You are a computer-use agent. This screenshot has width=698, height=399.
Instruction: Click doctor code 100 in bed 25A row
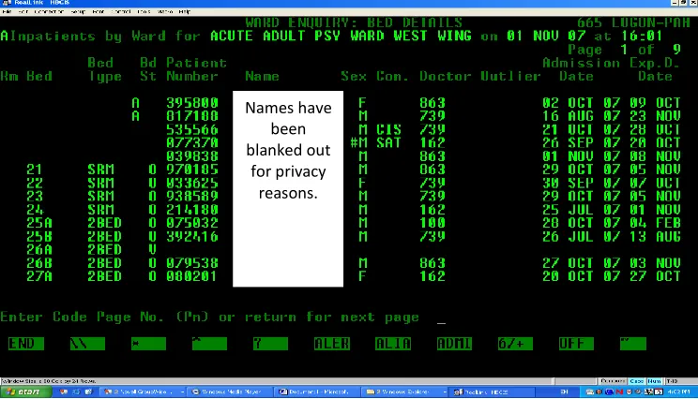pos(432,223)
